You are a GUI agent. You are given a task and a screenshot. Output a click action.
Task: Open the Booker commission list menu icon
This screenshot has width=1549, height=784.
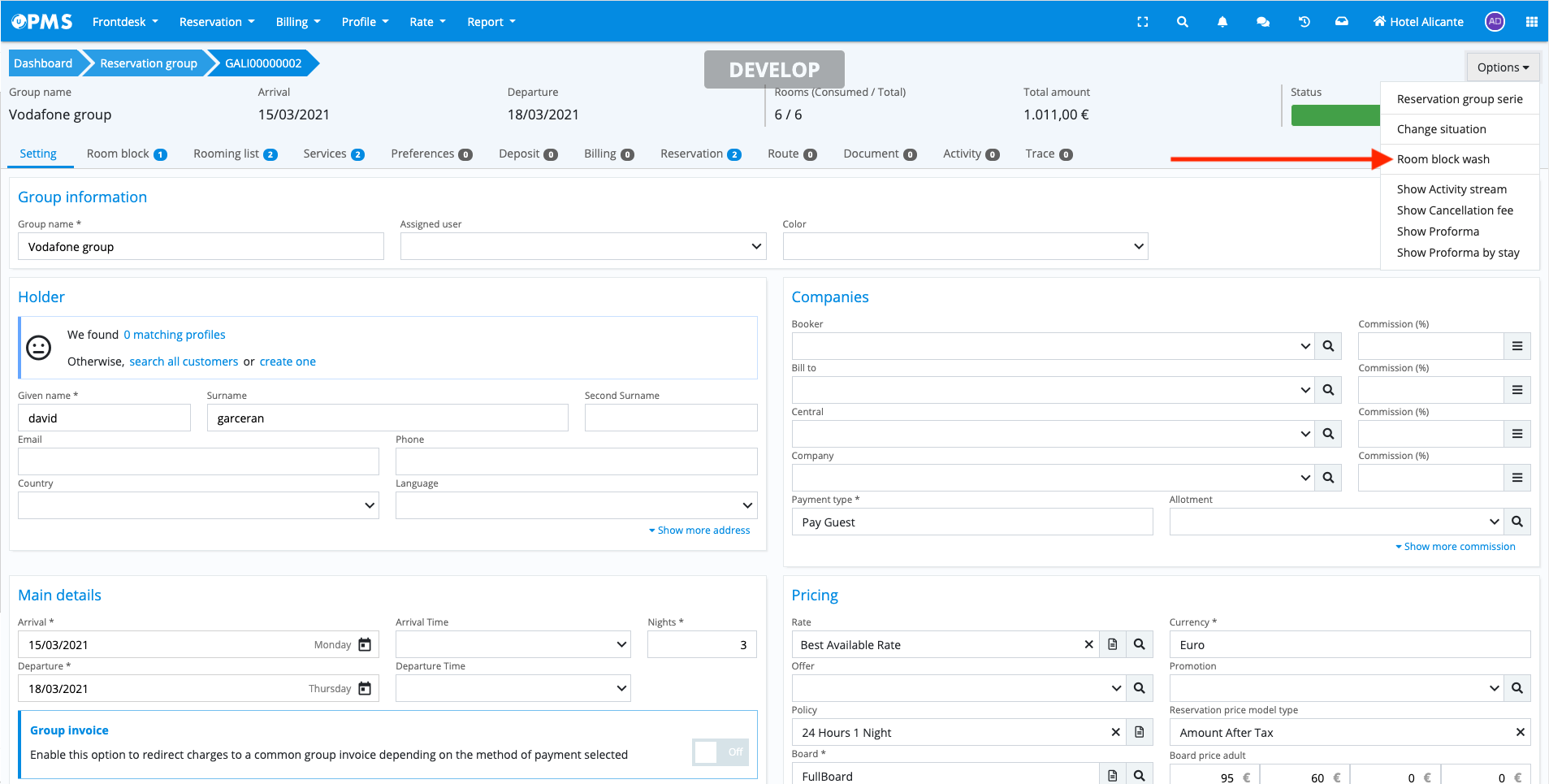tap(1517, 346)
